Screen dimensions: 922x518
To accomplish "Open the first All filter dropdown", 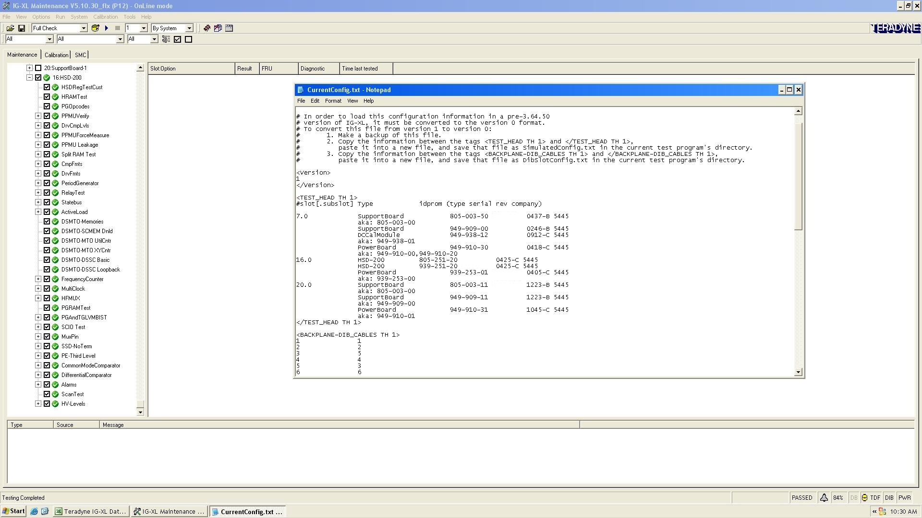I will click(x=49, y=39).
